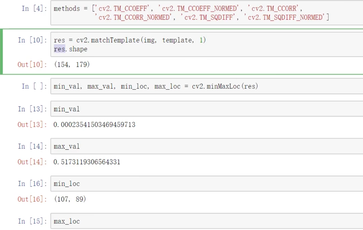Focus the max_val code cell
The width and height of the screenshot is (363, 230).
[206, 146]
